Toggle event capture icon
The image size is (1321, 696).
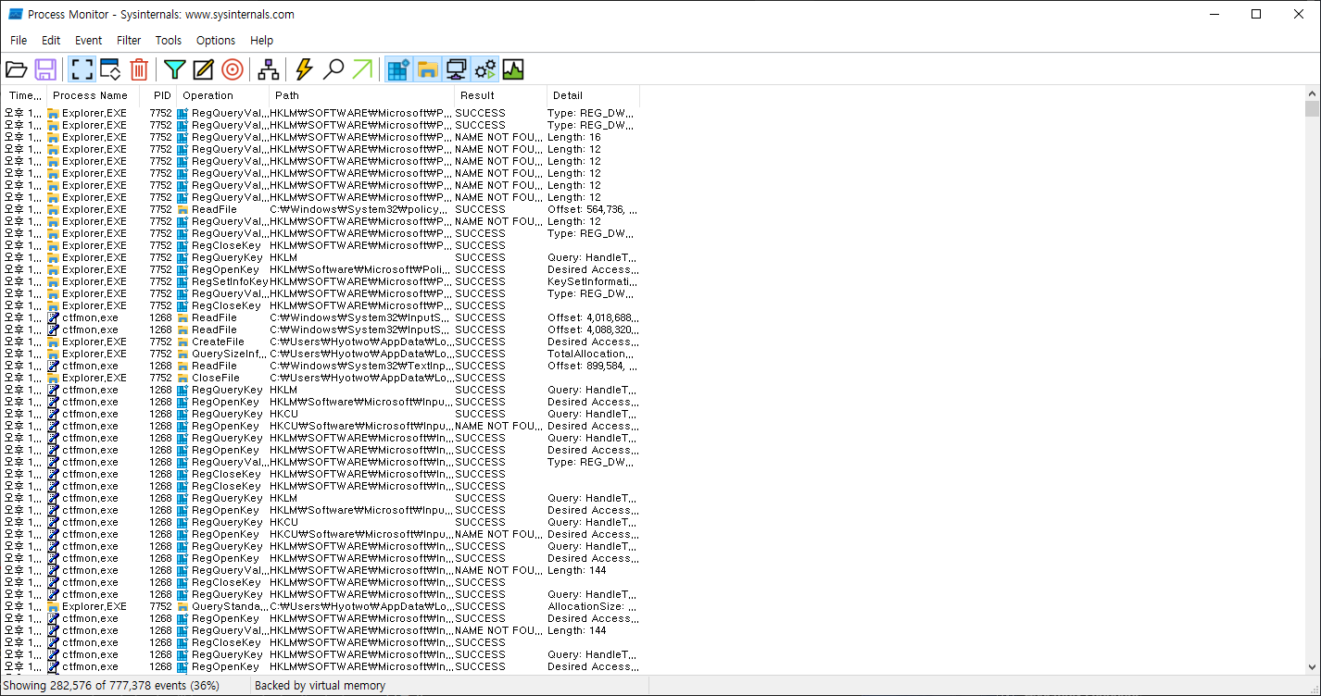82,69
